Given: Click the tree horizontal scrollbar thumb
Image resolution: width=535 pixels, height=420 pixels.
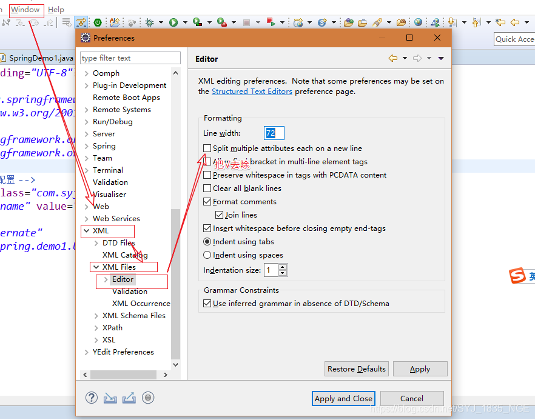Looking at the screenshot, I should (123, 375).
